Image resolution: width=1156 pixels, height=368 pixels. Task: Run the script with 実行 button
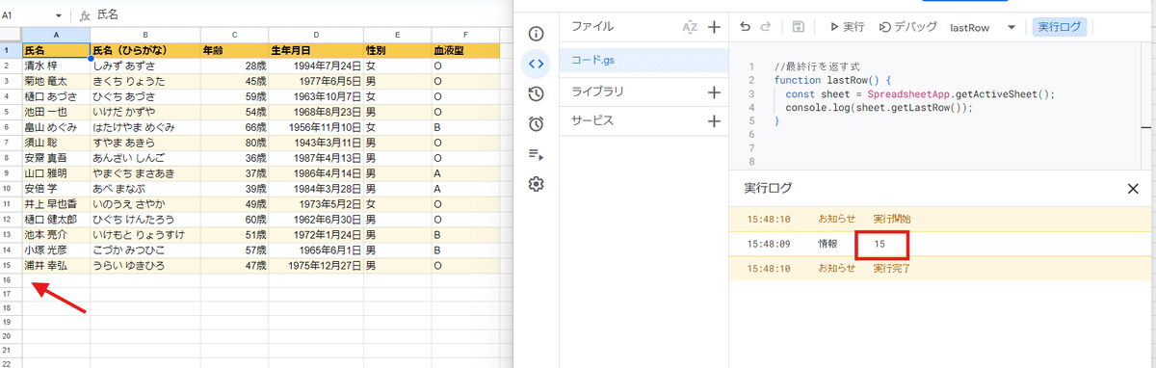tap(847, 27)
